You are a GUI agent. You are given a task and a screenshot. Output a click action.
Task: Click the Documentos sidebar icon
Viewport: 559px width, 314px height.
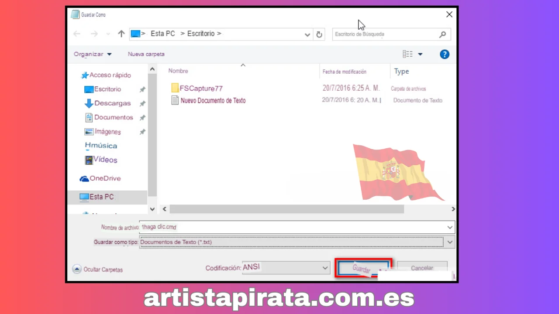(89, 117)
